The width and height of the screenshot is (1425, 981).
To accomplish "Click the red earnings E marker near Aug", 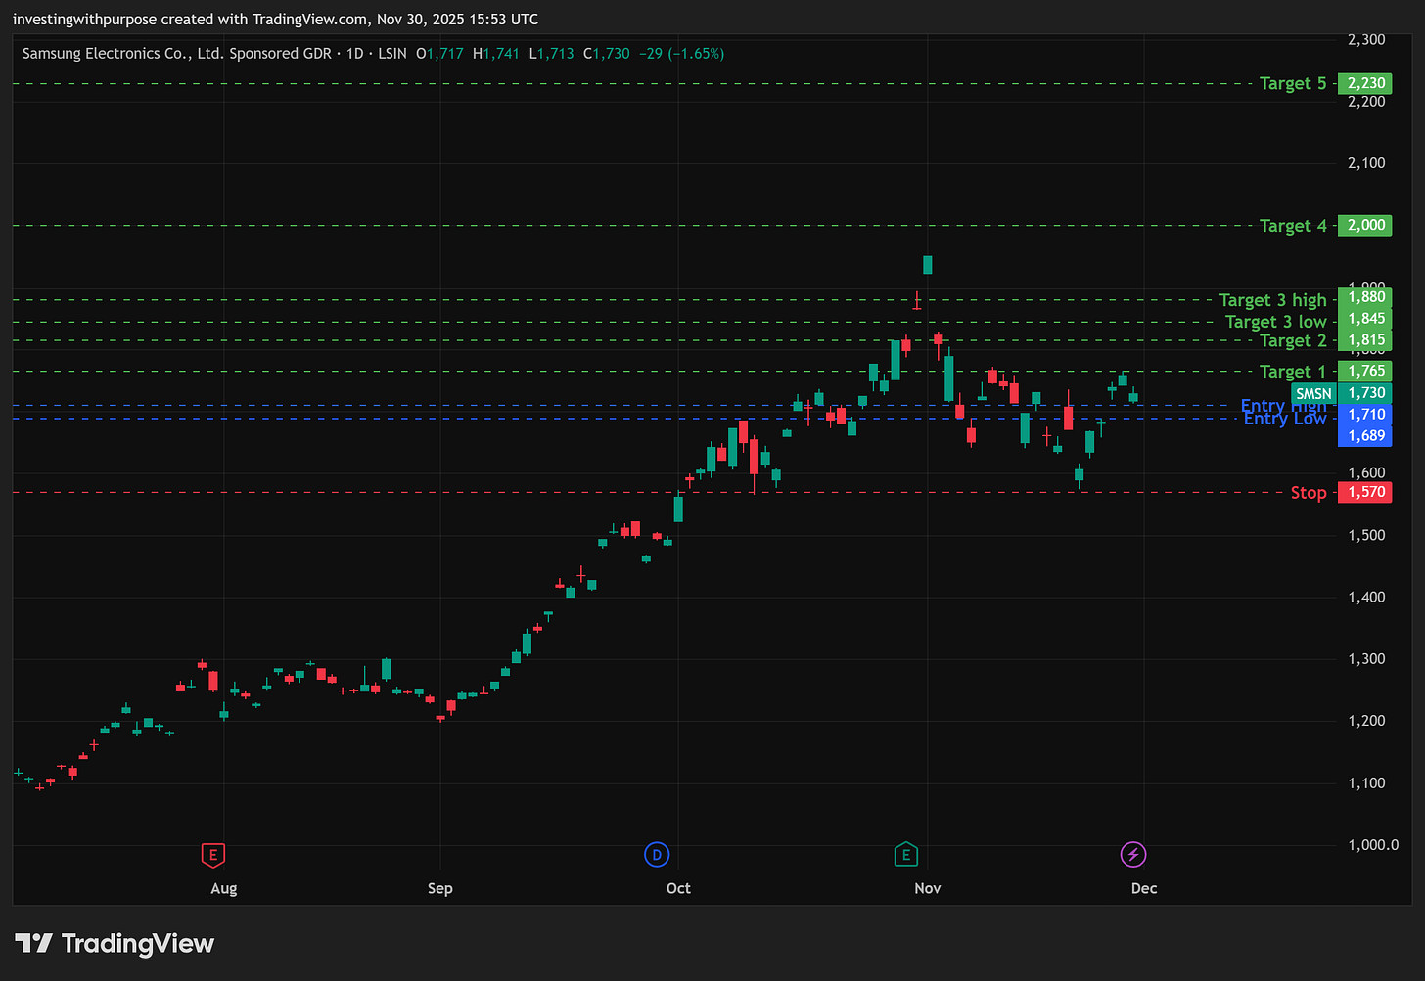I will tap(212, 855).
